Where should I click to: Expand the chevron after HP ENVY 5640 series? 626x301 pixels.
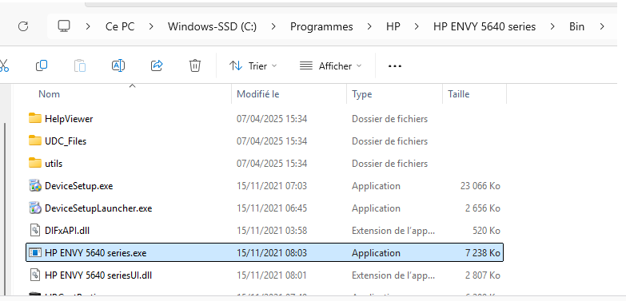click(x=552, y=26)
